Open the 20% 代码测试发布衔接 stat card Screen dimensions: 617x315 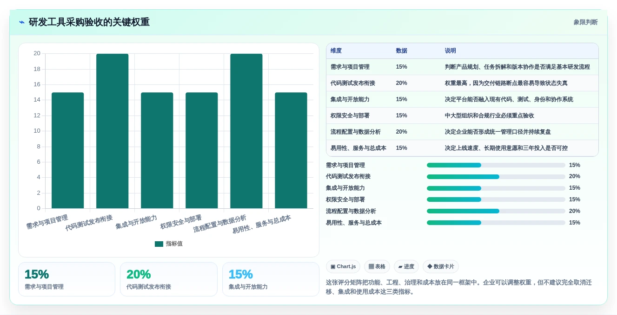169,279
